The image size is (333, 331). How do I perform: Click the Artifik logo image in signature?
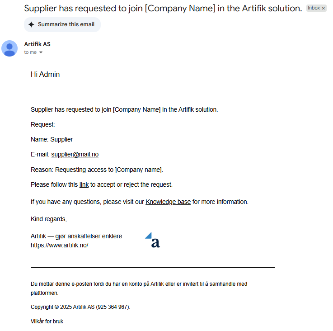click(x=153, y=240)
